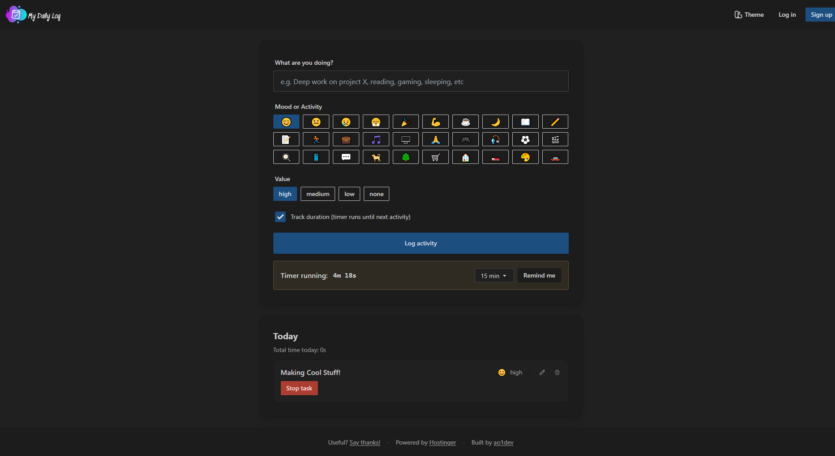835x456 pixels.
Task: Click the edit pencil on Making Cool Stuff!
Action: pyautogui.click(x=542, y=372)
